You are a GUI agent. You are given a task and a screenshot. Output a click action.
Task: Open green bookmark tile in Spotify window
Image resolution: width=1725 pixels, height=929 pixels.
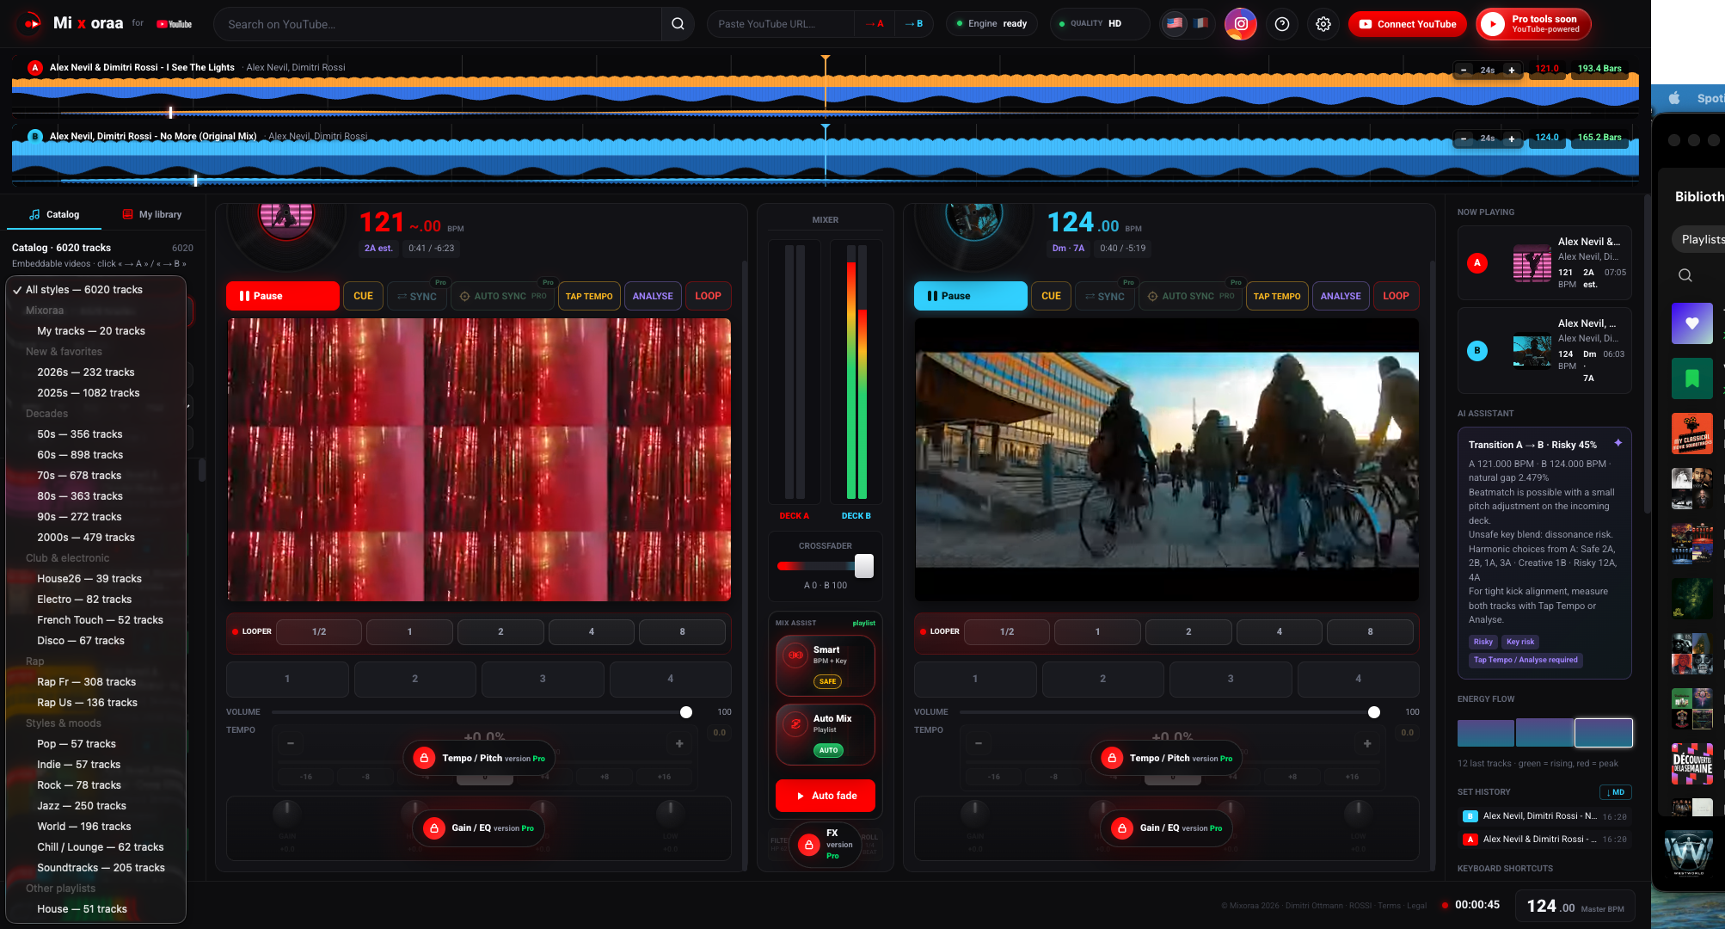point(1691,378)
